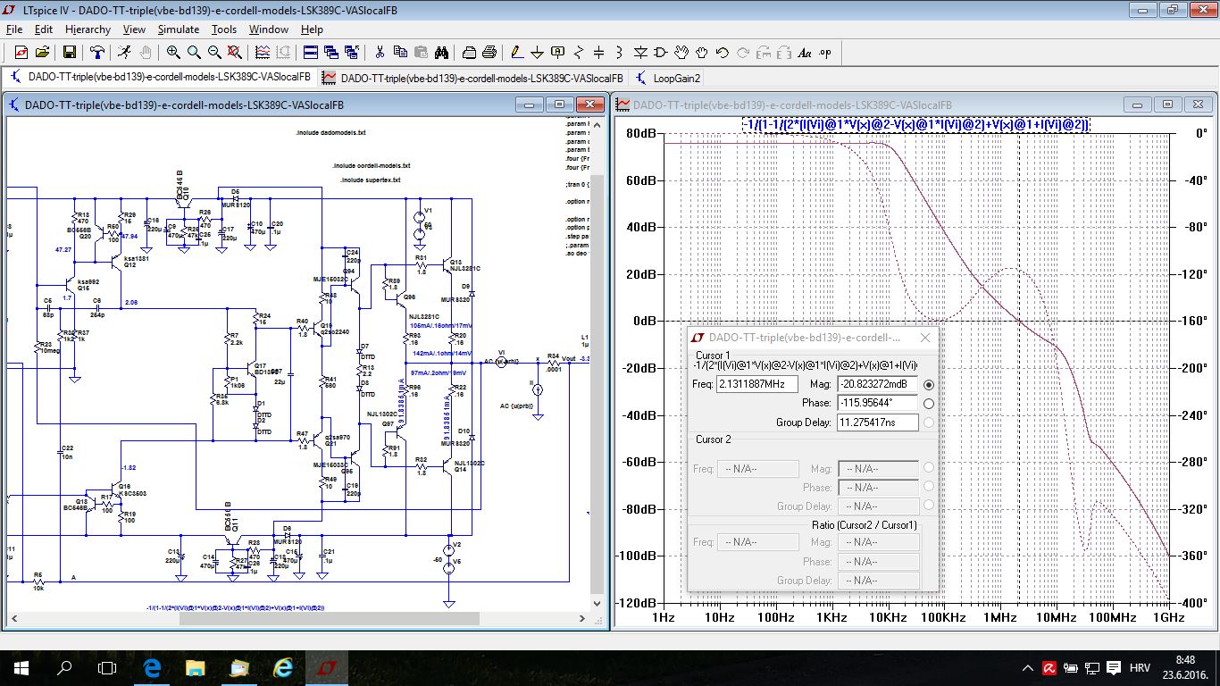Click the Zoom Out magnifier icon
Image resolution: width=1220 pixels, height=686 pixels.
pyautogui.click(x=215, y=53)
